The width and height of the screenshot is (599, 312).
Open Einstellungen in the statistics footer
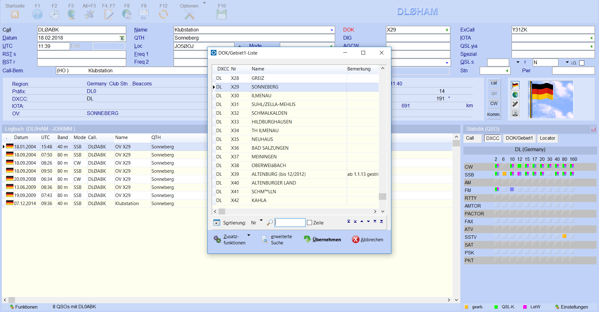(x=572, y=307)
